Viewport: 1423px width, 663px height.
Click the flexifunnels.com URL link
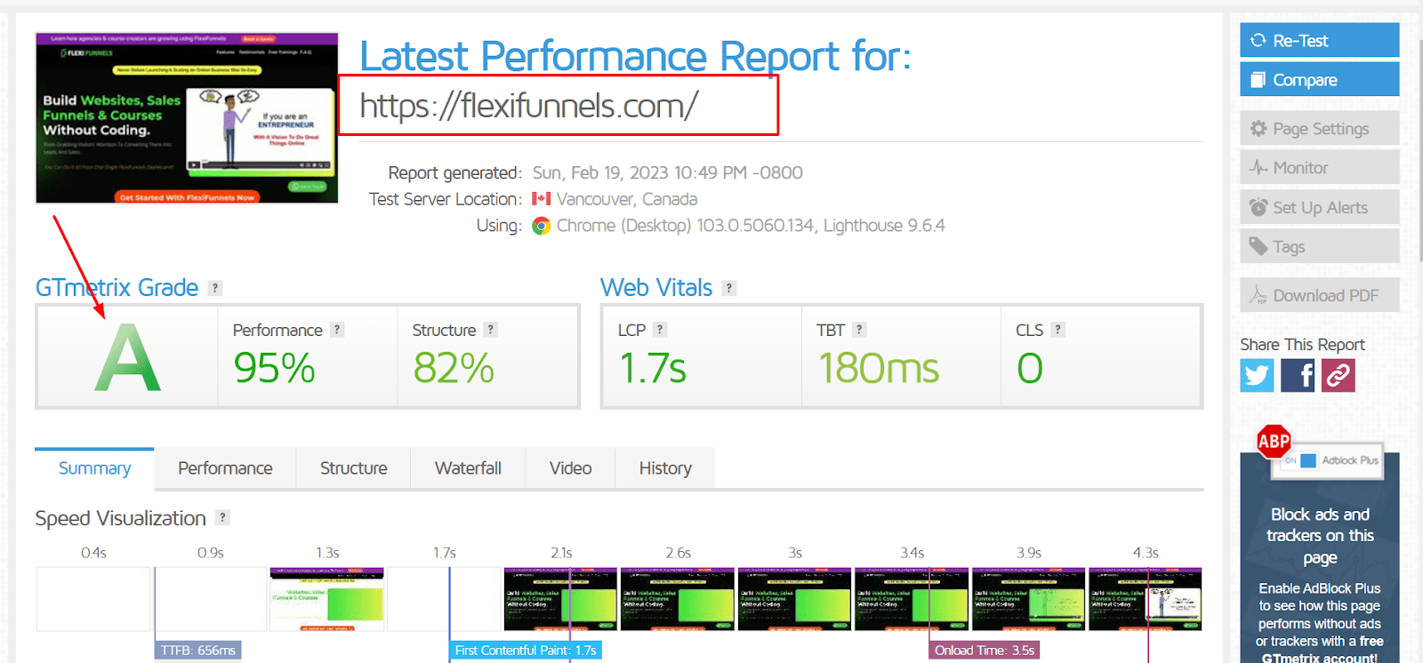529,106
